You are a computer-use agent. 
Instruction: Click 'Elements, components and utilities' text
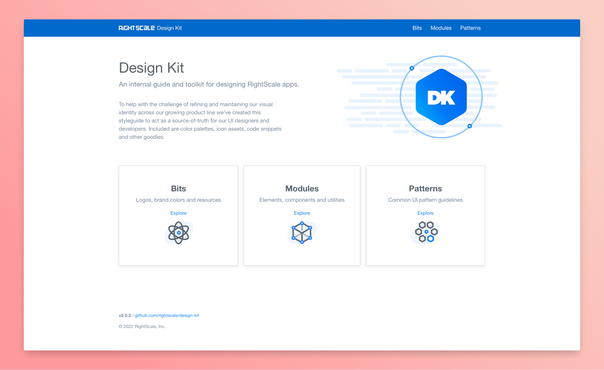(302, 200)
